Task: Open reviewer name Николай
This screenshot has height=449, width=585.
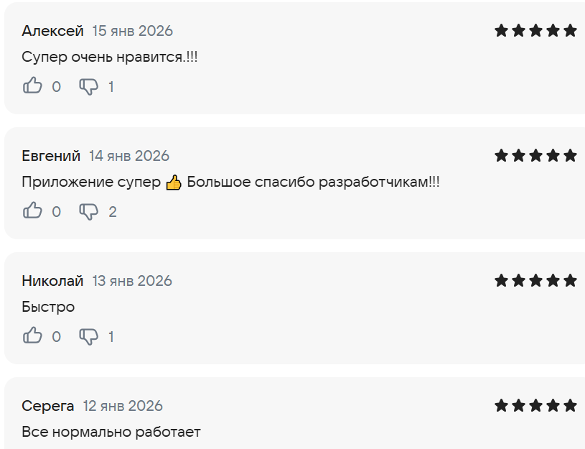Action: tap(52, 281)
